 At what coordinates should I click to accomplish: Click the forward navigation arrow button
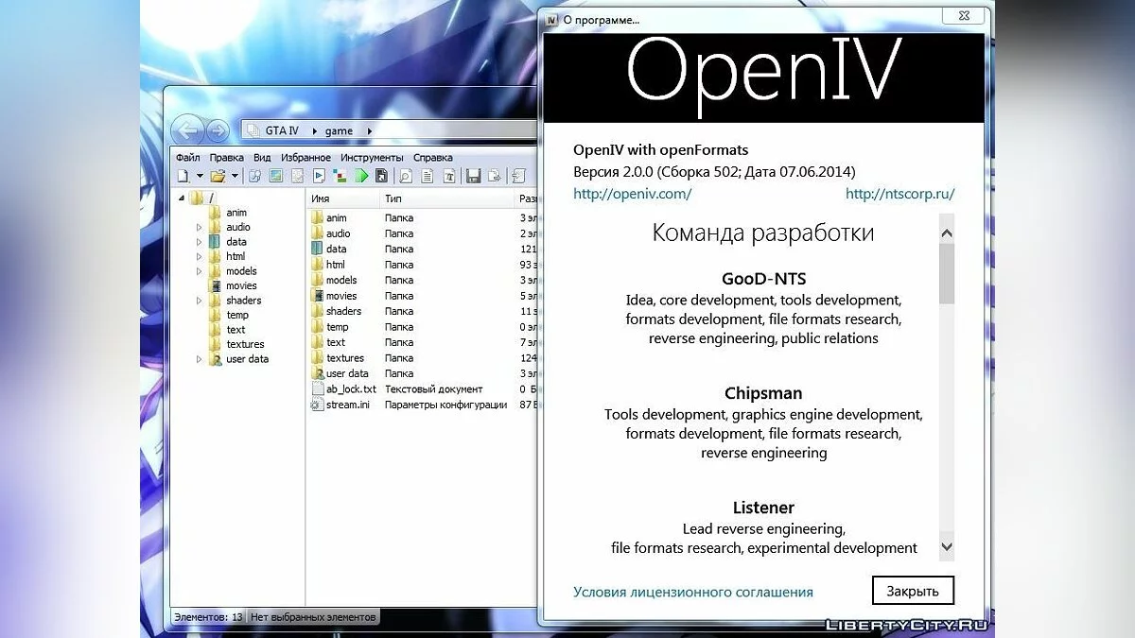pyautogui.click(x=218, y=130)
